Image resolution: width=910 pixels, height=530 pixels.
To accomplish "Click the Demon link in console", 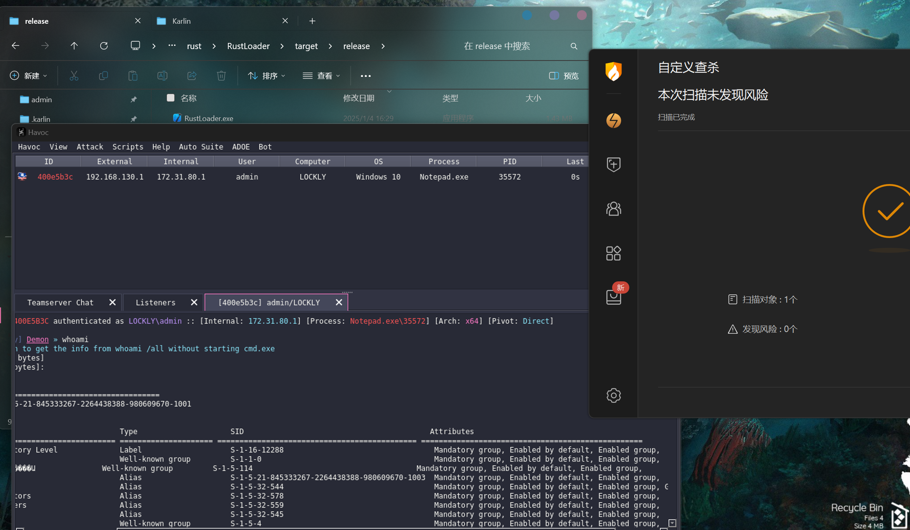I will 37,339.
